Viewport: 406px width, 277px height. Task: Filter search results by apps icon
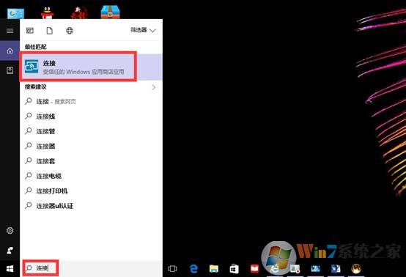click(x=30, y=31)
